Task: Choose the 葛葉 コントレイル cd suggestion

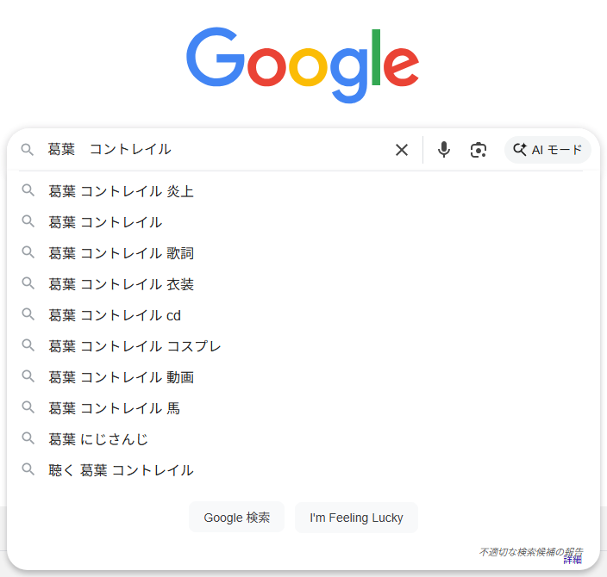Action: coord(115,315)
